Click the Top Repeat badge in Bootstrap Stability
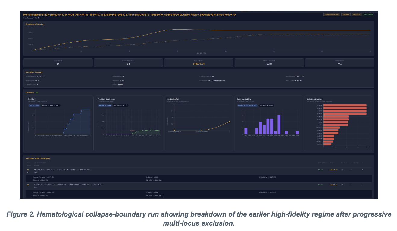The image size is (397, 231). (267, 106)
